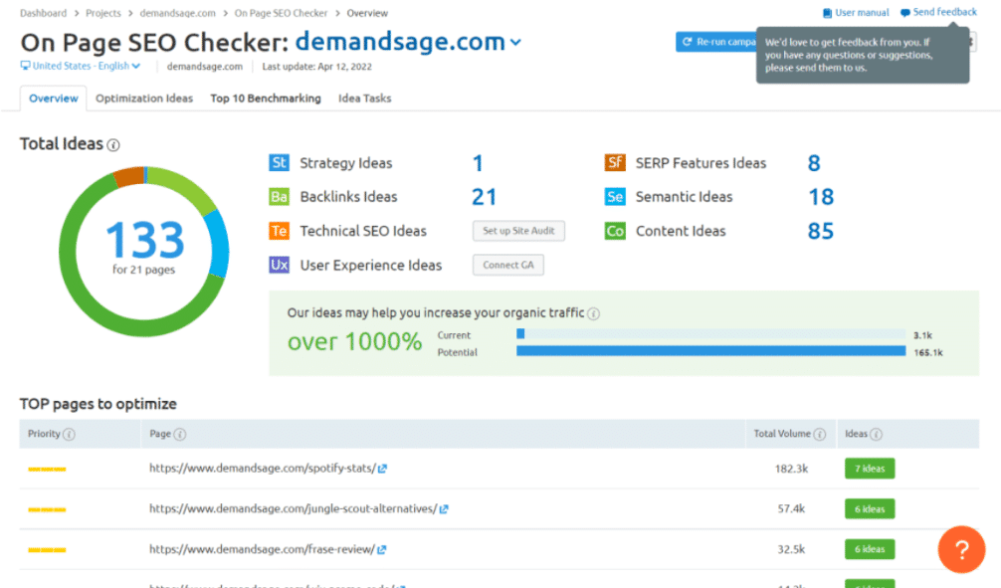
Task: Click Content Ideas count 85
Action: [821, 231]
